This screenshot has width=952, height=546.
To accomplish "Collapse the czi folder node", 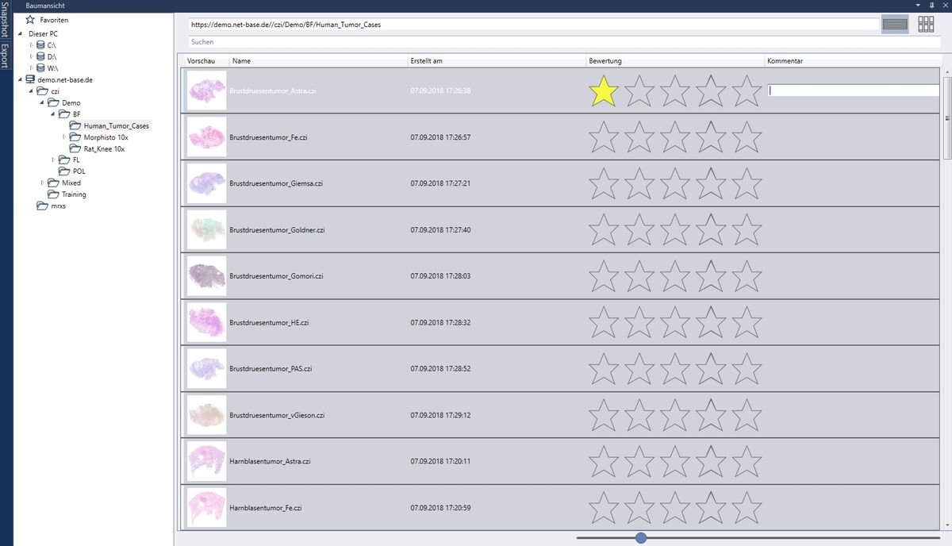I will pyautogui.click(x=32, y=91).
